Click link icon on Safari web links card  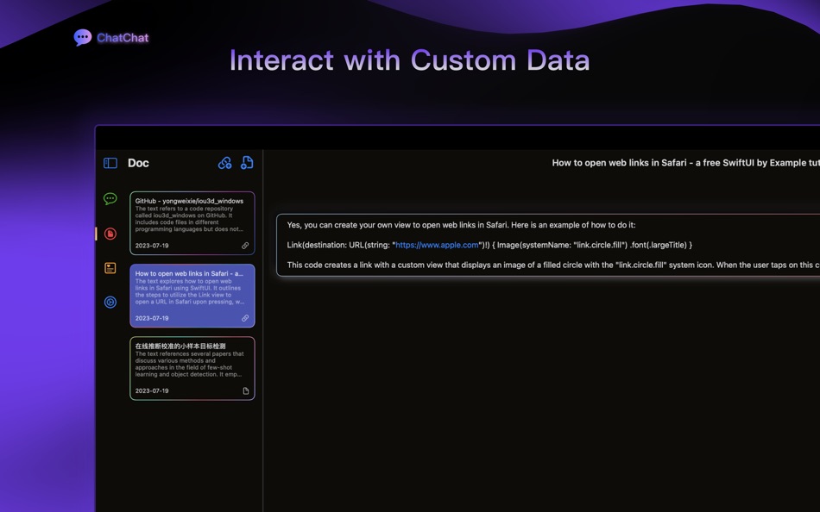point(245,318)
